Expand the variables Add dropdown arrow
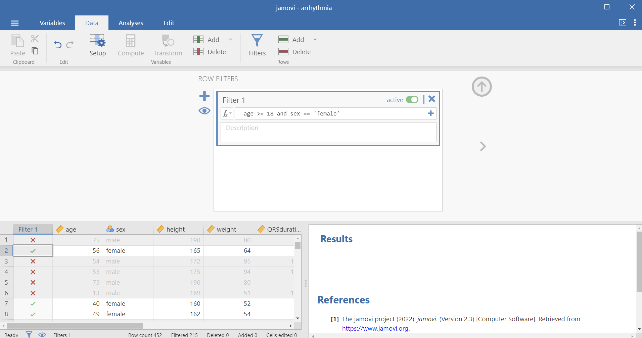 point(231,40)
